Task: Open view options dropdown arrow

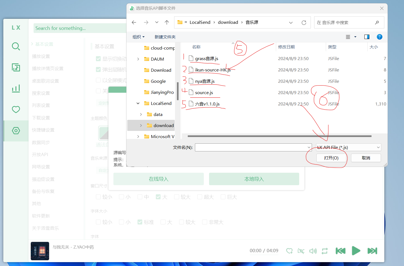Action: [355, 37]
